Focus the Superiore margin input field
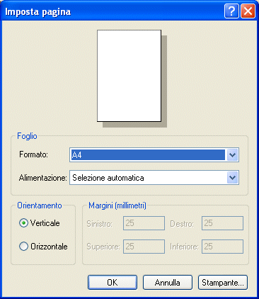 (144, 247)
